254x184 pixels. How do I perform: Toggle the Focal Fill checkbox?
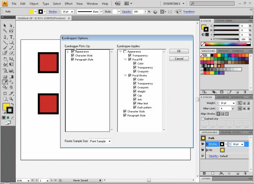(x=130, y=60)
